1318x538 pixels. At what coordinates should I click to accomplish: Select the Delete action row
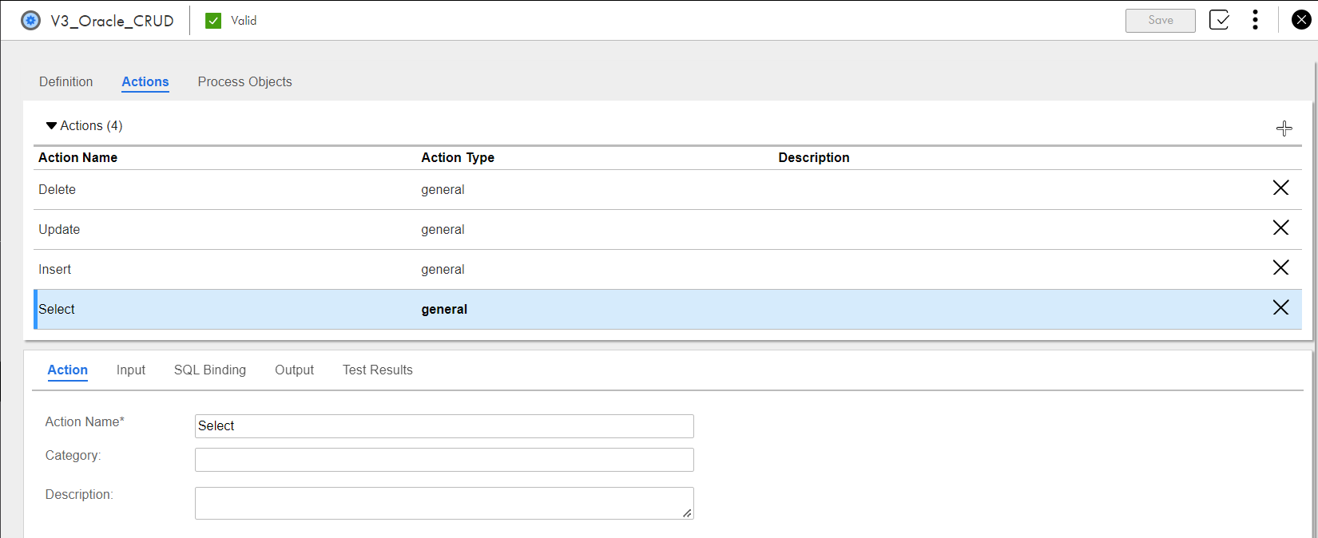click(668, 190)
